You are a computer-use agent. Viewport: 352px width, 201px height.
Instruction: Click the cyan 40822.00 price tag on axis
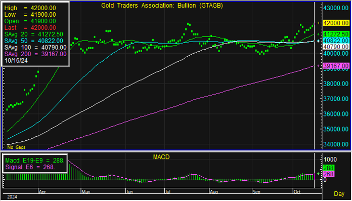tap(336, 41)
